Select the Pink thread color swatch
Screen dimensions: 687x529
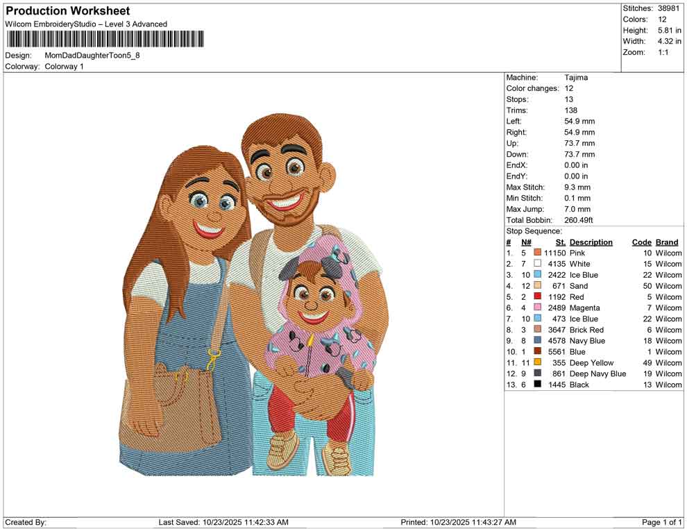point(537,253)
